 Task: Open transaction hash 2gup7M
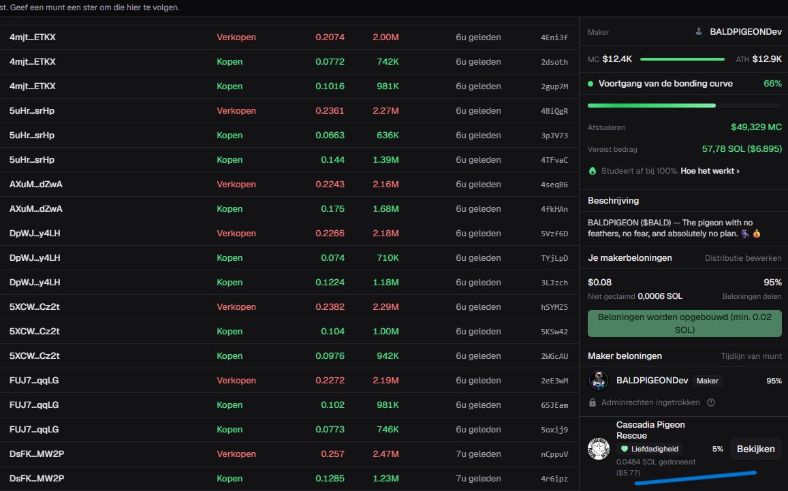(554, 86)
